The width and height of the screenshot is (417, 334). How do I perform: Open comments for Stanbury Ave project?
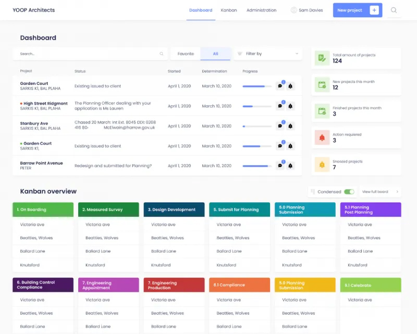click(x=280, y=126)
